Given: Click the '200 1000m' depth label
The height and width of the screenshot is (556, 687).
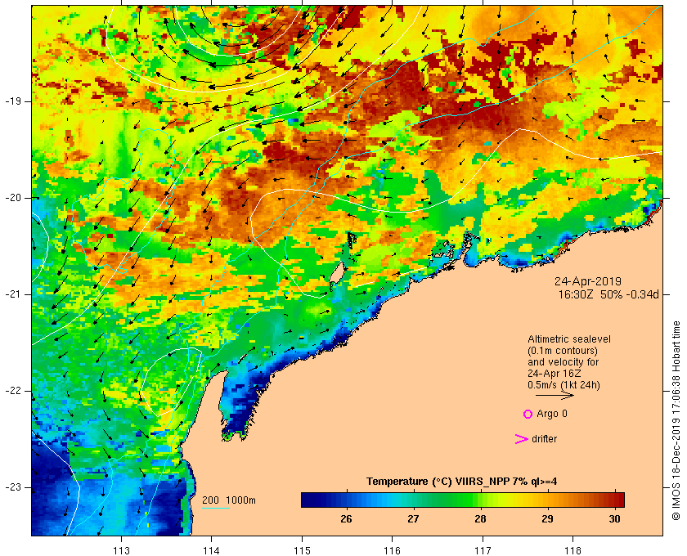Looking at the screenshot, I should point(229,500).
